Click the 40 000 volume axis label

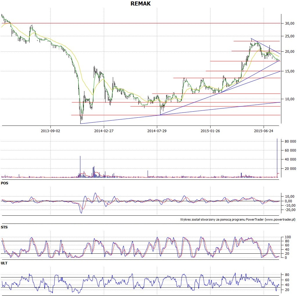point(290,159)
